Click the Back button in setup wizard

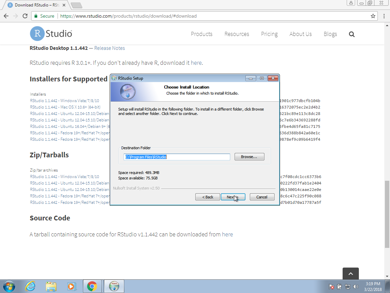click(x=208, y=197)
